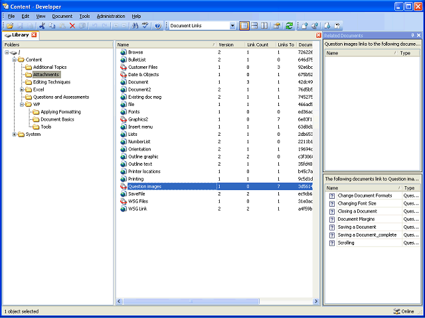Click the rightmost toolbar question-mark document icon

pyautogui.click(x=337, y=26)
